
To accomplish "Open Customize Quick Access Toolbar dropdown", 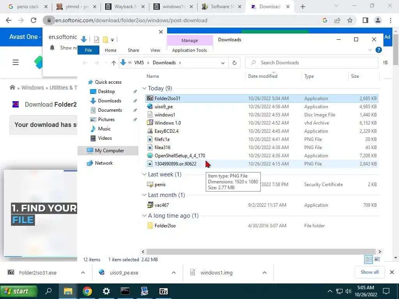I will [112, 40].
